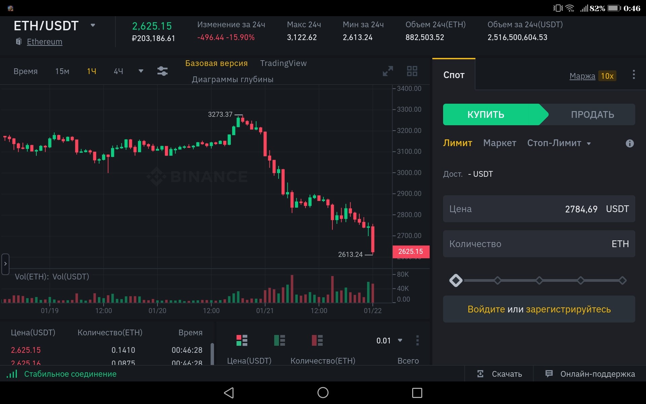Viewport: 646px width, 404px height.
Task: Open ETH/USDT pair selector dropdown
Action: click(x=93, y=26)
